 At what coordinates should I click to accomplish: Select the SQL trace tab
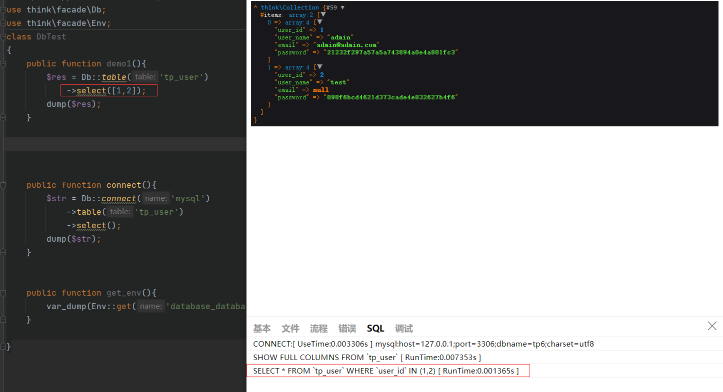point(375,329)
